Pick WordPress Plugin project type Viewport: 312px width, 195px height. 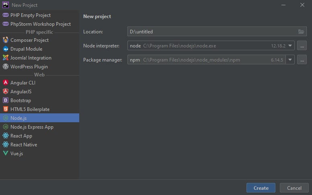tap(39, 66)
